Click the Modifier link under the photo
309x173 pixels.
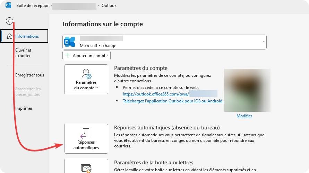pos(244,116)
